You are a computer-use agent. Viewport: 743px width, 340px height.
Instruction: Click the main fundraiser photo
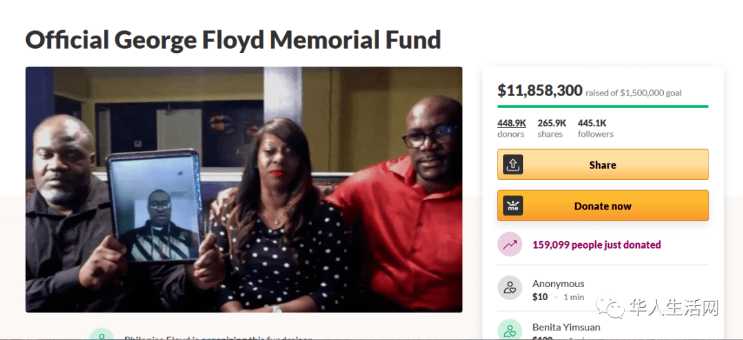(244, 189)
